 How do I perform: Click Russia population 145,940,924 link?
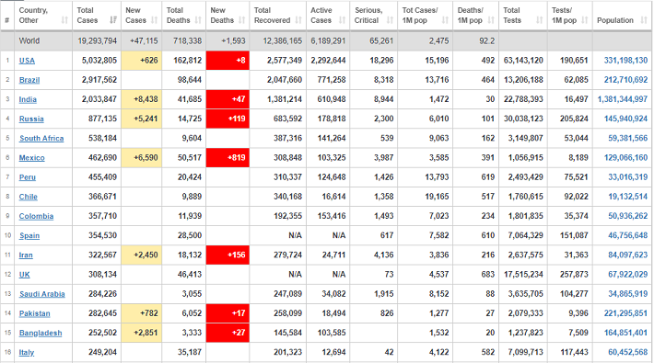click(x=625, y=119)
